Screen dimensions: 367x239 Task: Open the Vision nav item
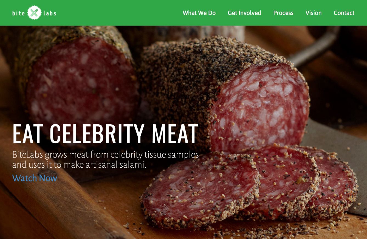tap(314, 13)
